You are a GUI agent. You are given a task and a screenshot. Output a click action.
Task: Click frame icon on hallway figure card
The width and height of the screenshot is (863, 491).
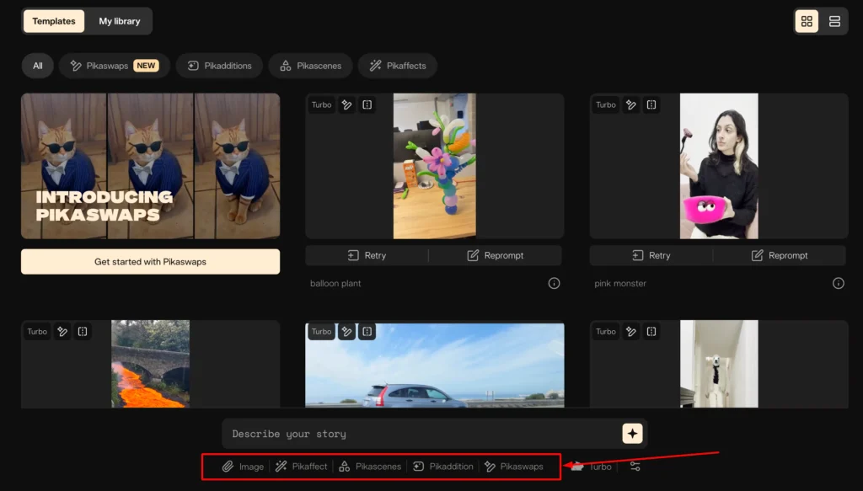651,332
